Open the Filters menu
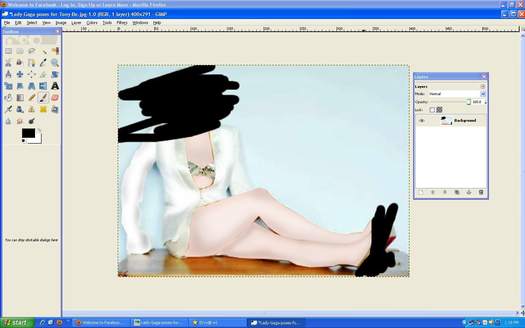 (x=122, y=23)
